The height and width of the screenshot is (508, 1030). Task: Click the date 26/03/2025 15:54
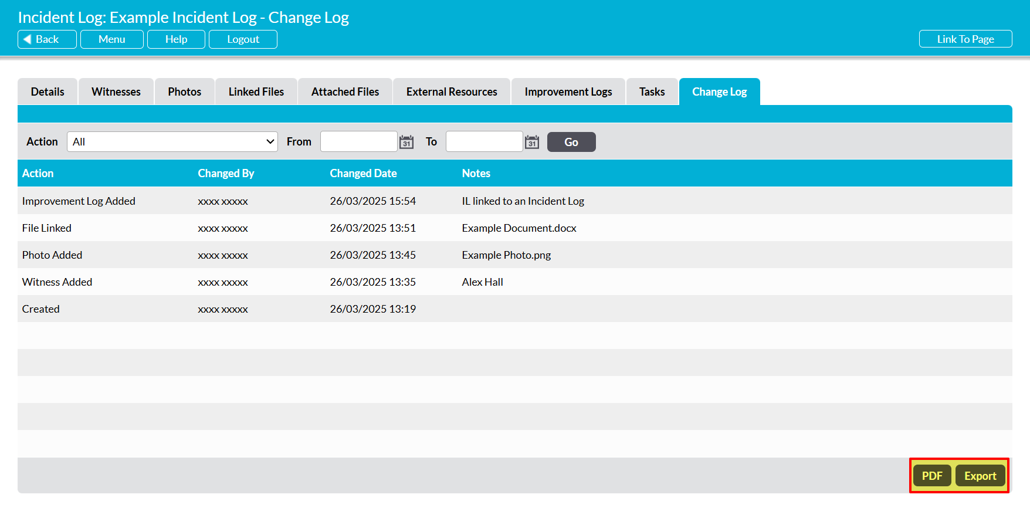[372, 201]
